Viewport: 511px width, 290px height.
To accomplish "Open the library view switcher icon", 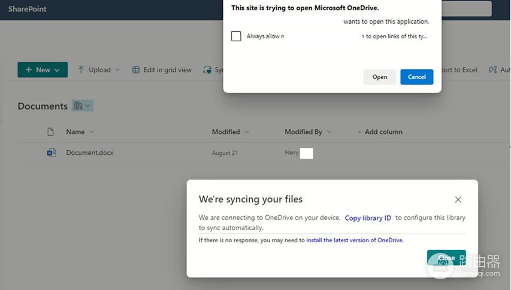I will tap(78, 106).
